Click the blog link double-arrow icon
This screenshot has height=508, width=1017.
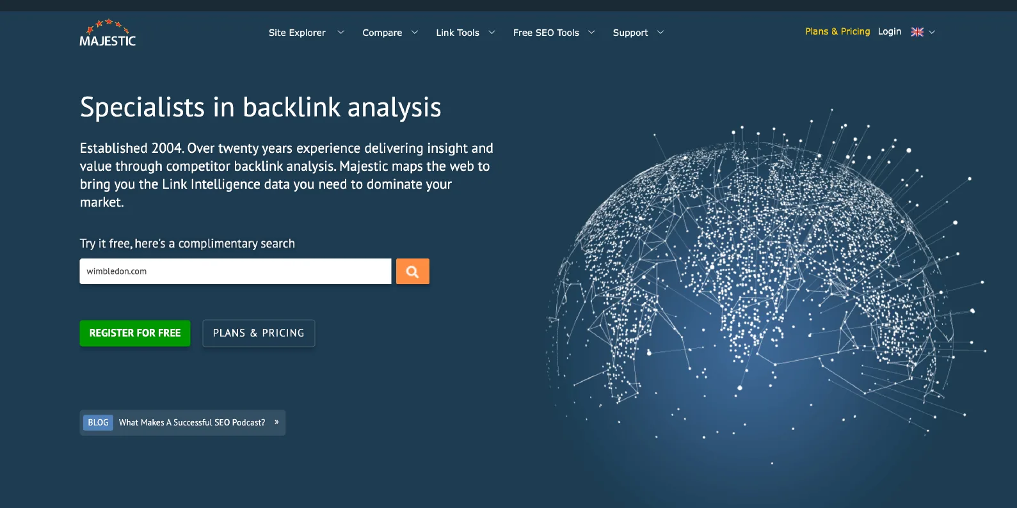276,422
